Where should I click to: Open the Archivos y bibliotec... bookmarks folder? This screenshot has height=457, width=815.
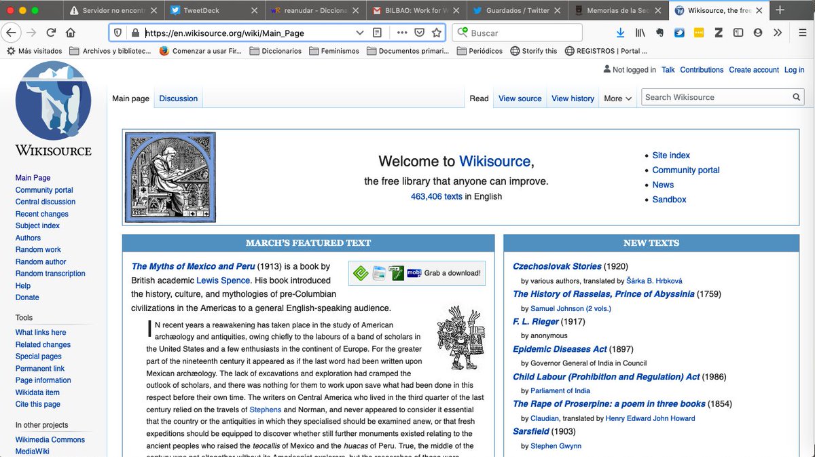(110, 51)
